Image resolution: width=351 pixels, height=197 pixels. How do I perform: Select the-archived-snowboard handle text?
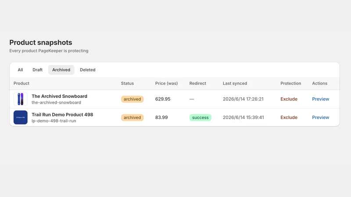click(56, 102)
